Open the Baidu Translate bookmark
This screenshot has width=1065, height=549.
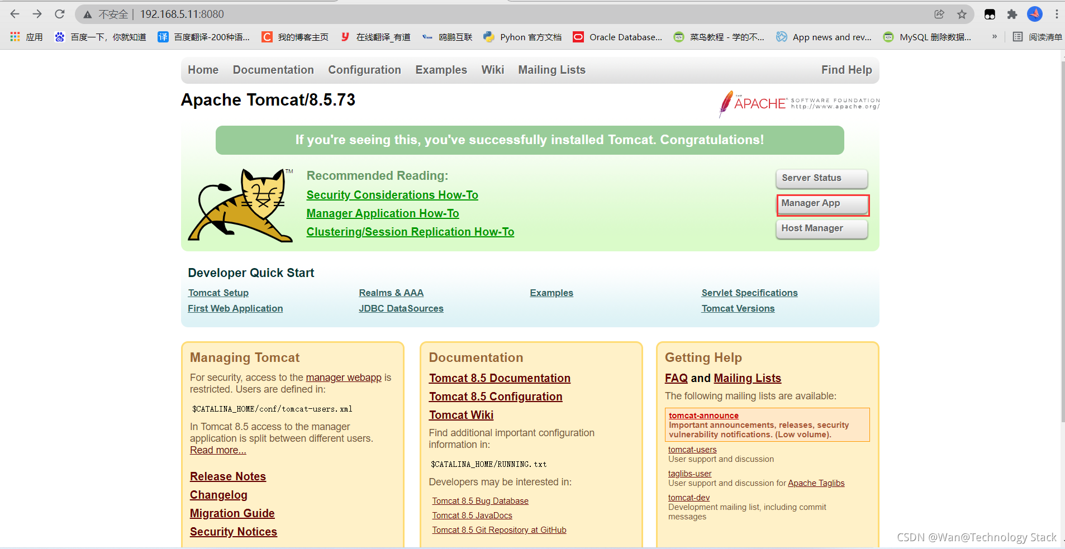click(204, 37)
